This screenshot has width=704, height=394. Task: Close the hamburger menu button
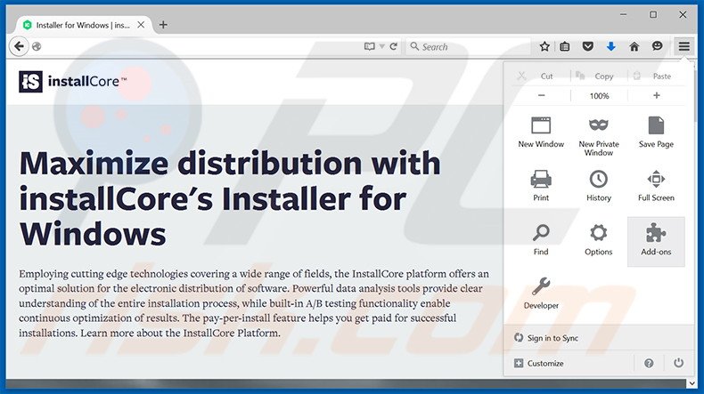pyautogui.click(x=684, y=46)
